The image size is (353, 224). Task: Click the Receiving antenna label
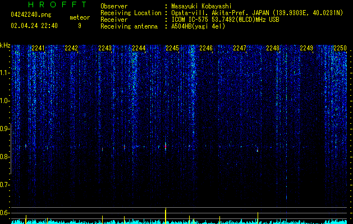(129, 26)
